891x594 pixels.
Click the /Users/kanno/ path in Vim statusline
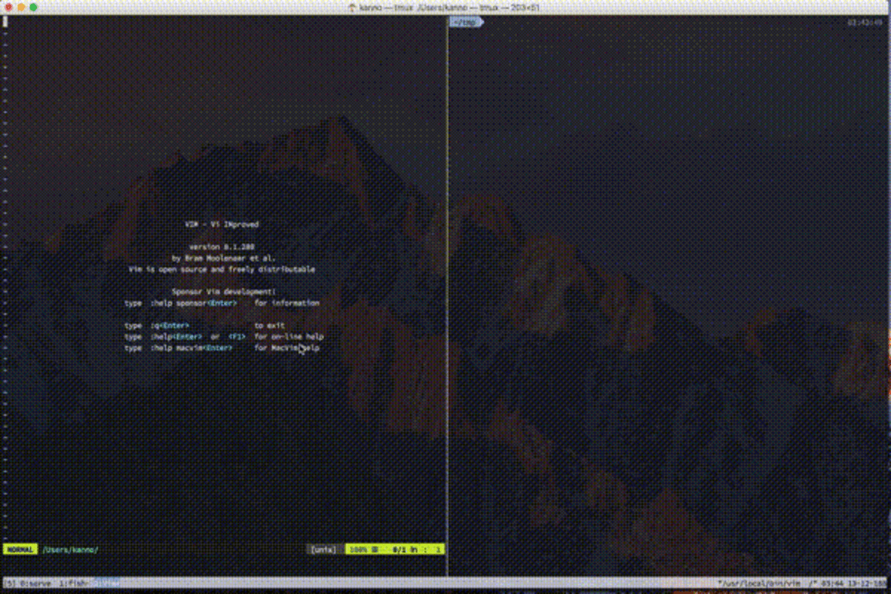(x=71, y=549)
